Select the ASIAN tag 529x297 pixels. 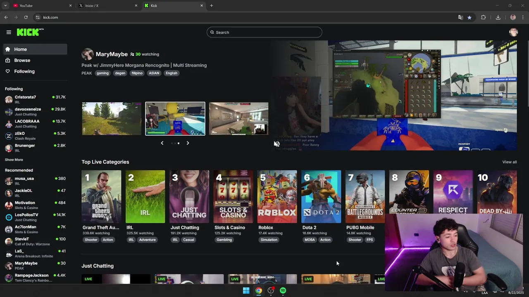coord(154,73)
